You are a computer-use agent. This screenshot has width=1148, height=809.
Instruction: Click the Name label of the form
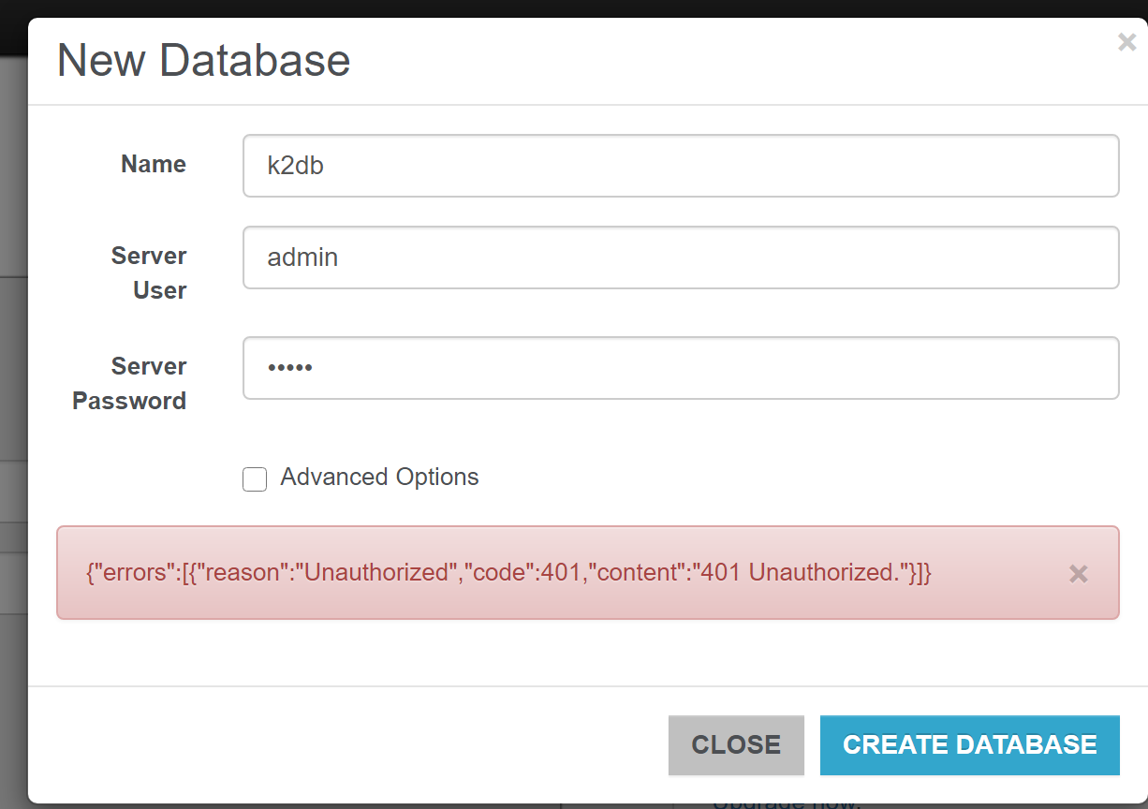coord(153,164)
